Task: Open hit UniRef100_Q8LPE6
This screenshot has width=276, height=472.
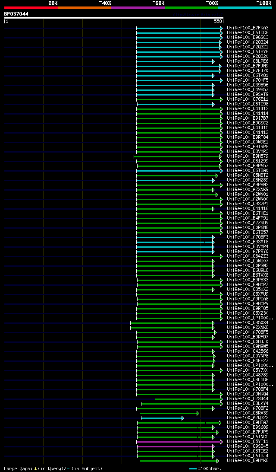Action: (x=248, y=61)
